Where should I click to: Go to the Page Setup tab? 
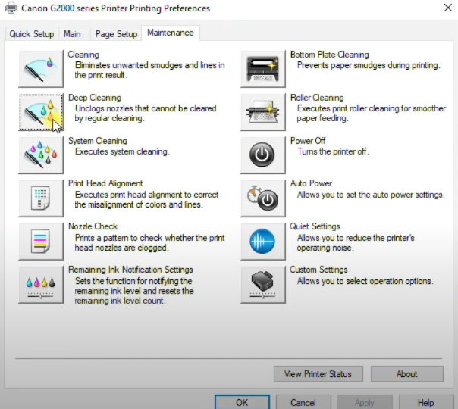[116, 34]
